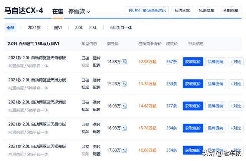Open 图片 for 蓝天青春版

[x=96, y=58]
